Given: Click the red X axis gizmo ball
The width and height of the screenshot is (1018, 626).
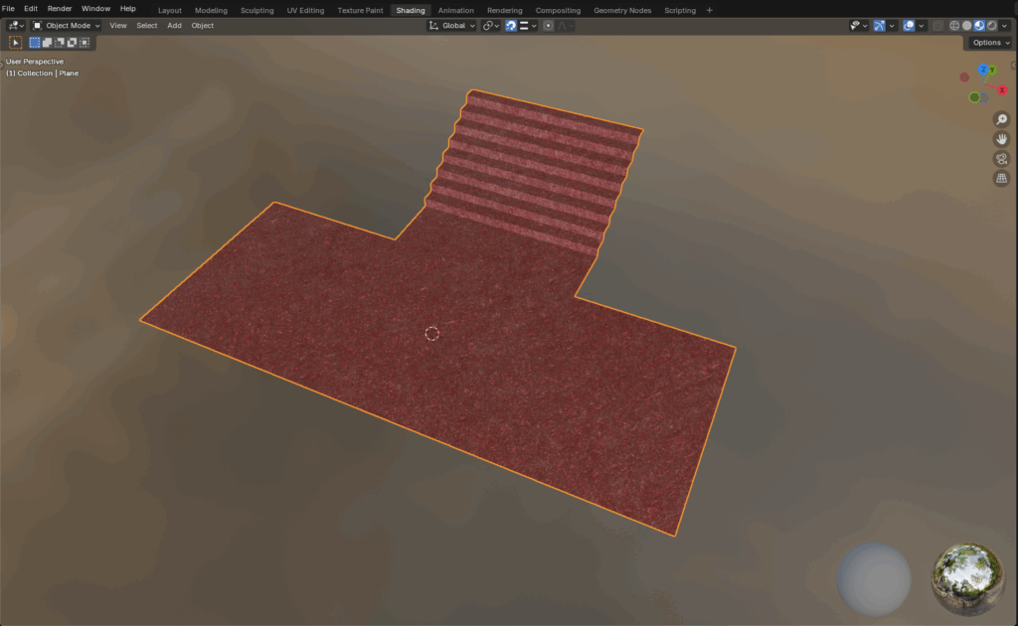Looking at the screenshot, I should click(x=1002, y=90).
